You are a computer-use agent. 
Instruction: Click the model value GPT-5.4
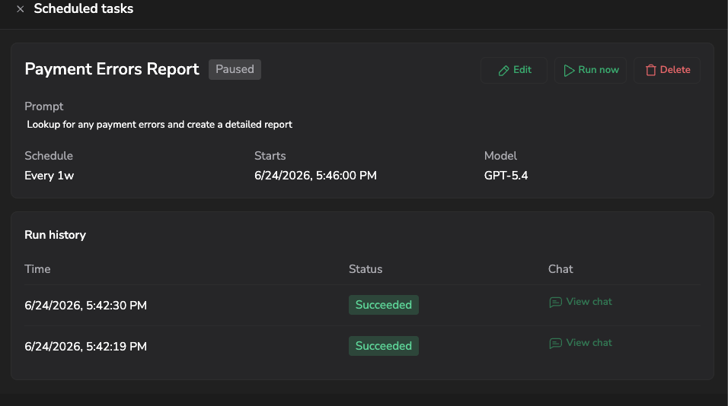(x=506, y=176)
